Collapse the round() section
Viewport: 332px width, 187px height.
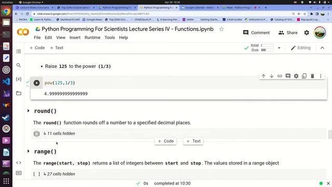pos(29,111)
